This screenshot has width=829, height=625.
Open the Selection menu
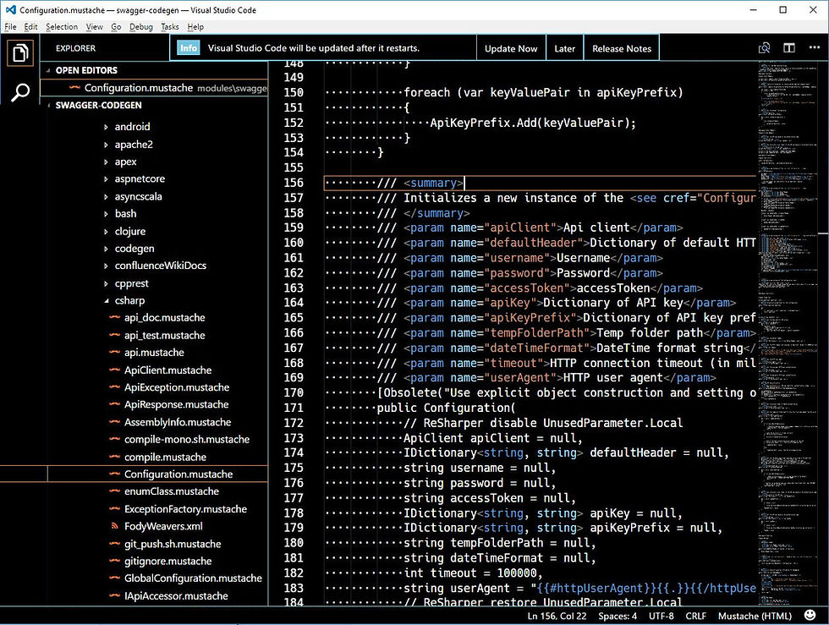point(61,27)
